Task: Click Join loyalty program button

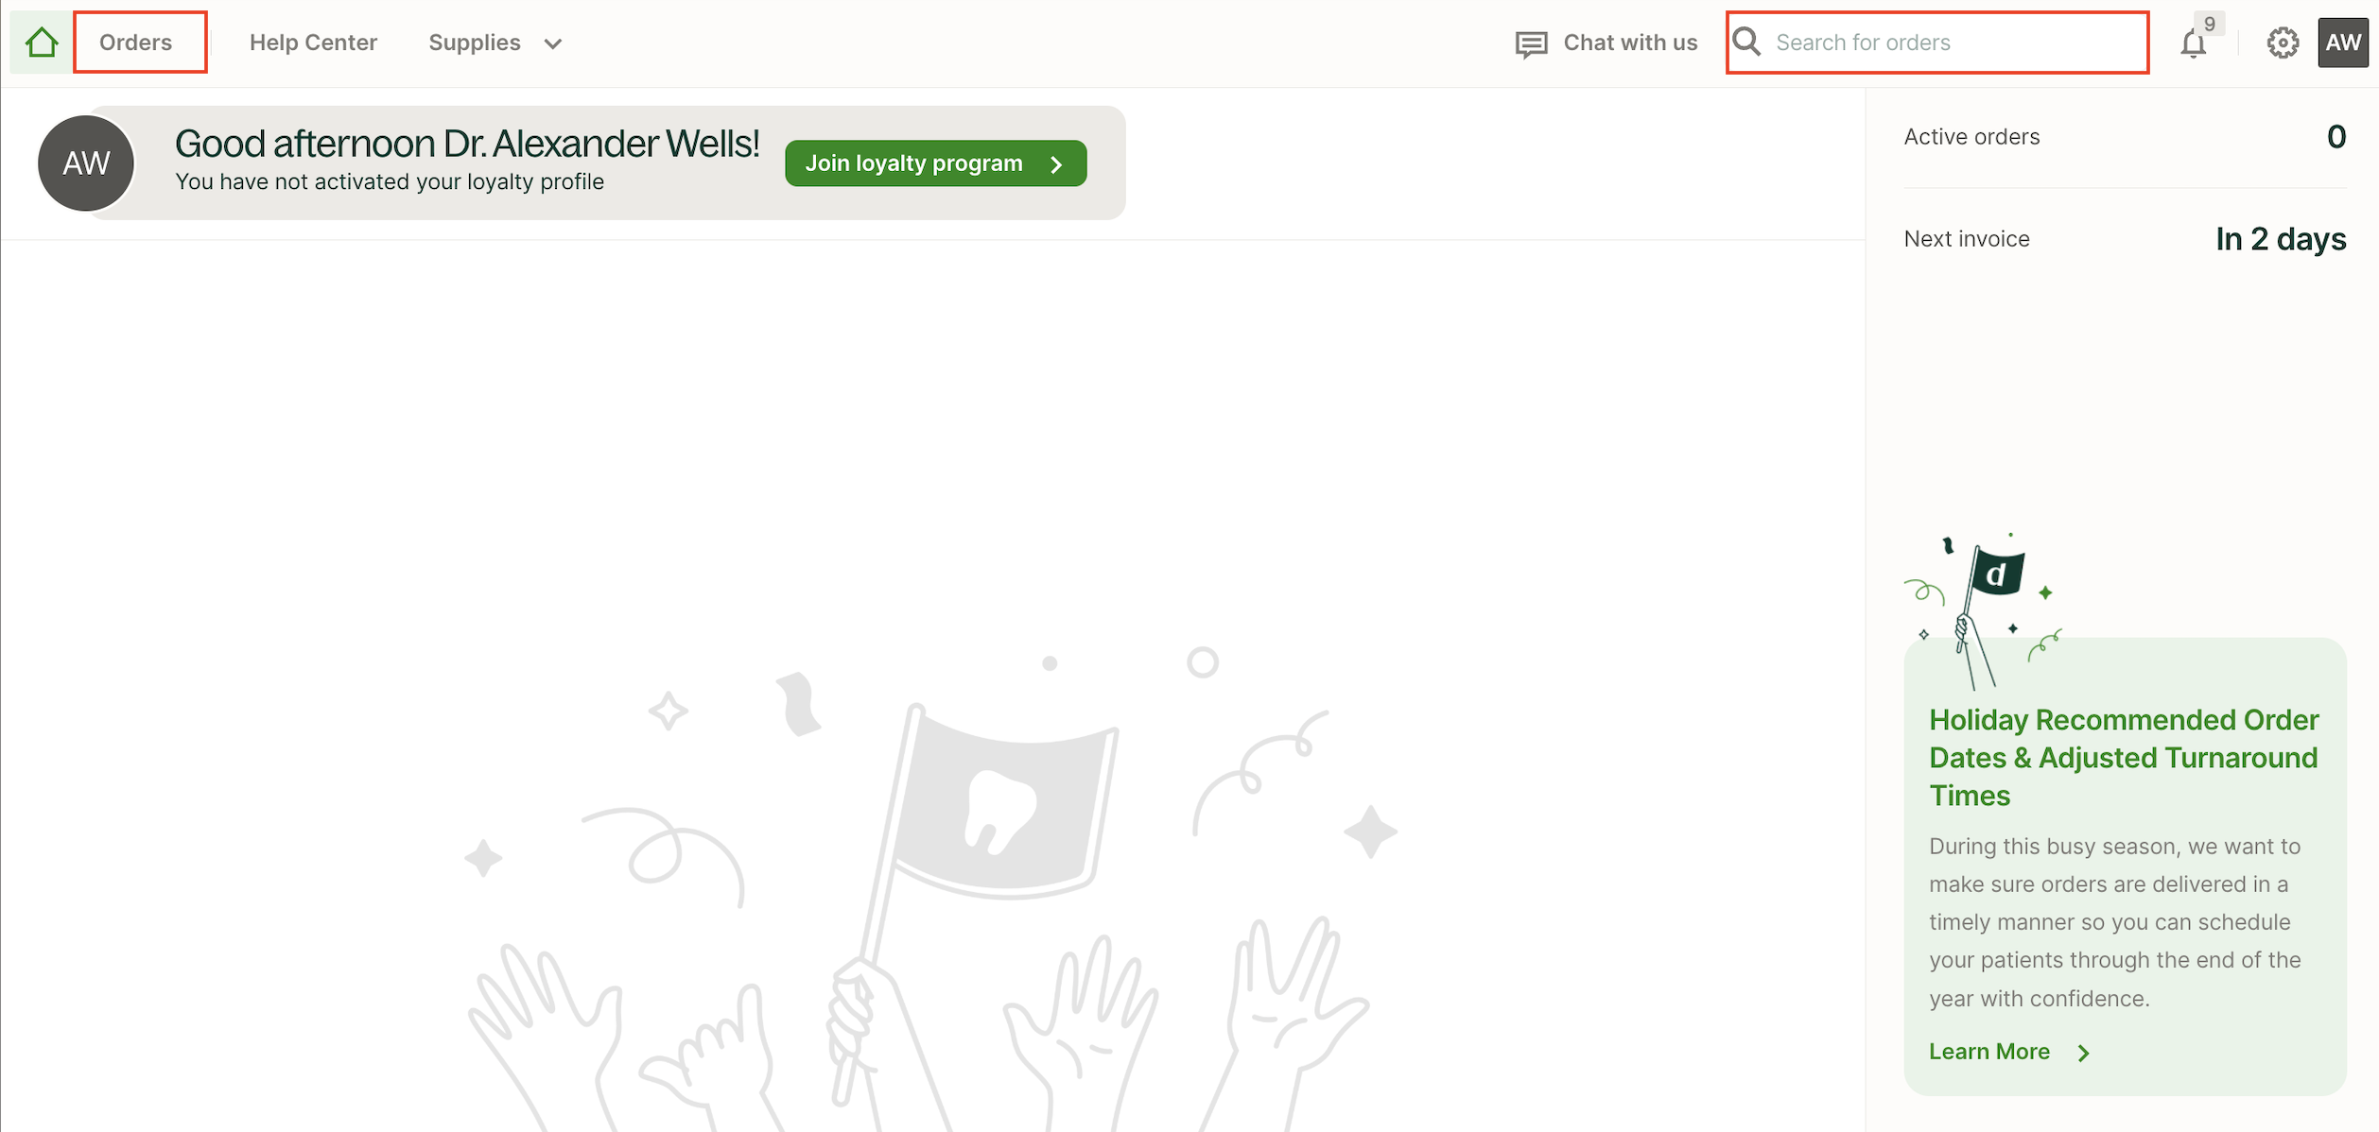Action: (x=935, y=163)
